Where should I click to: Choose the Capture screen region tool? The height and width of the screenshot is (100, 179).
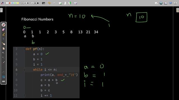(x=4, y=77)
